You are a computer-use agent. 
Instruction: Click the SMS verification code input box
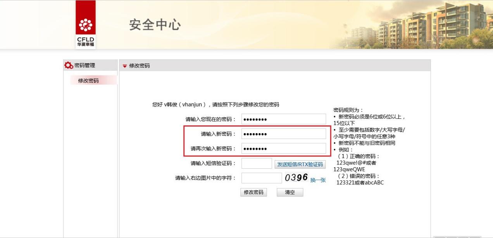tap(257, 164)
